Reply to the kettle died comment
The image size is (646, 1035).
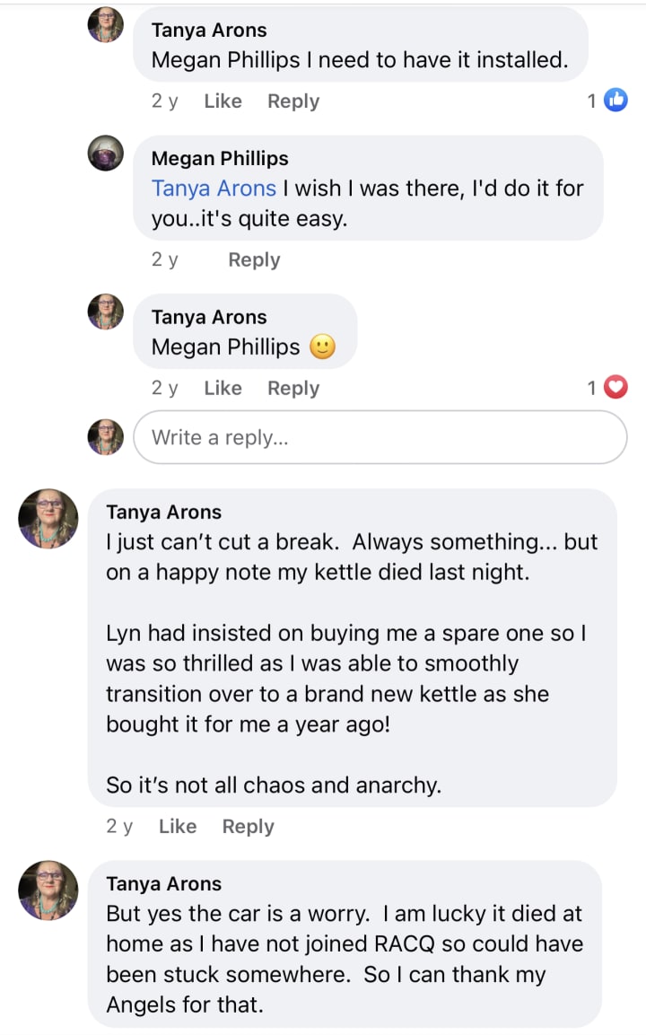pos(249,827)
